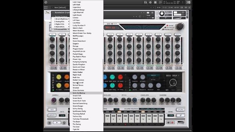Click the bass drum illustration icon

(173, 83)
